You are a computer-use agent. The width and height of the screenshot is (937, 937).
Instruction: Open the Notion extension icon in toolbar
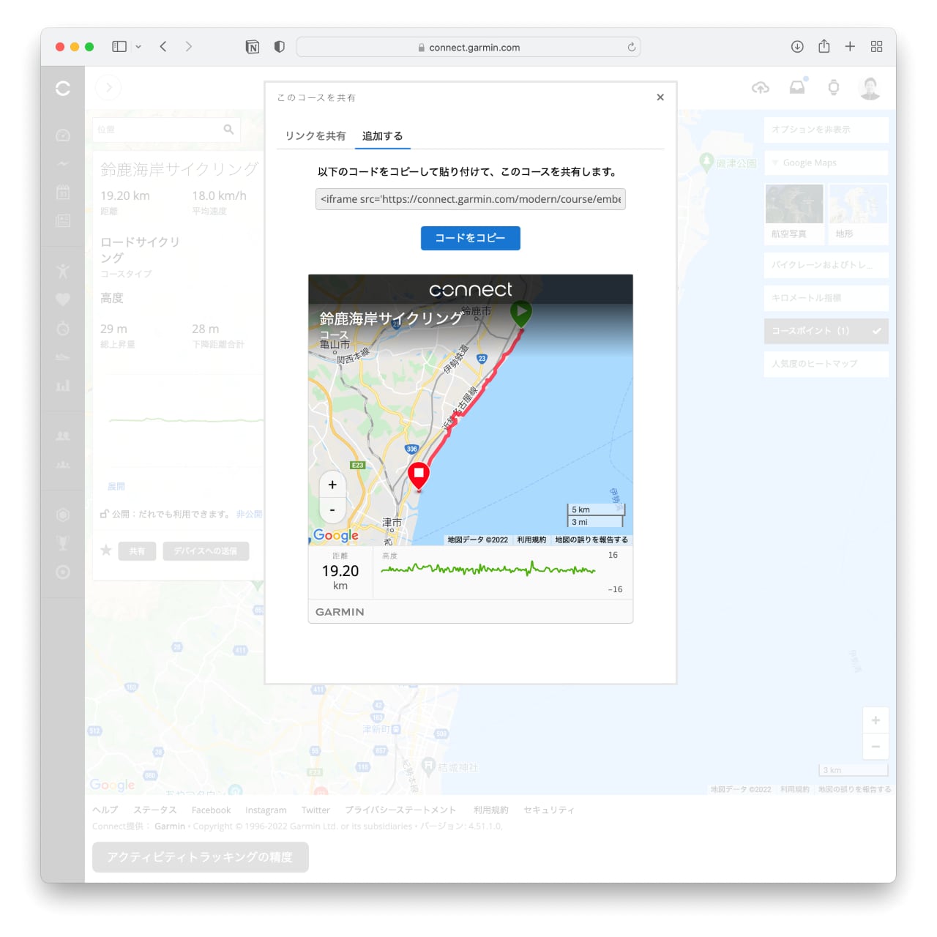click(253, 47)
